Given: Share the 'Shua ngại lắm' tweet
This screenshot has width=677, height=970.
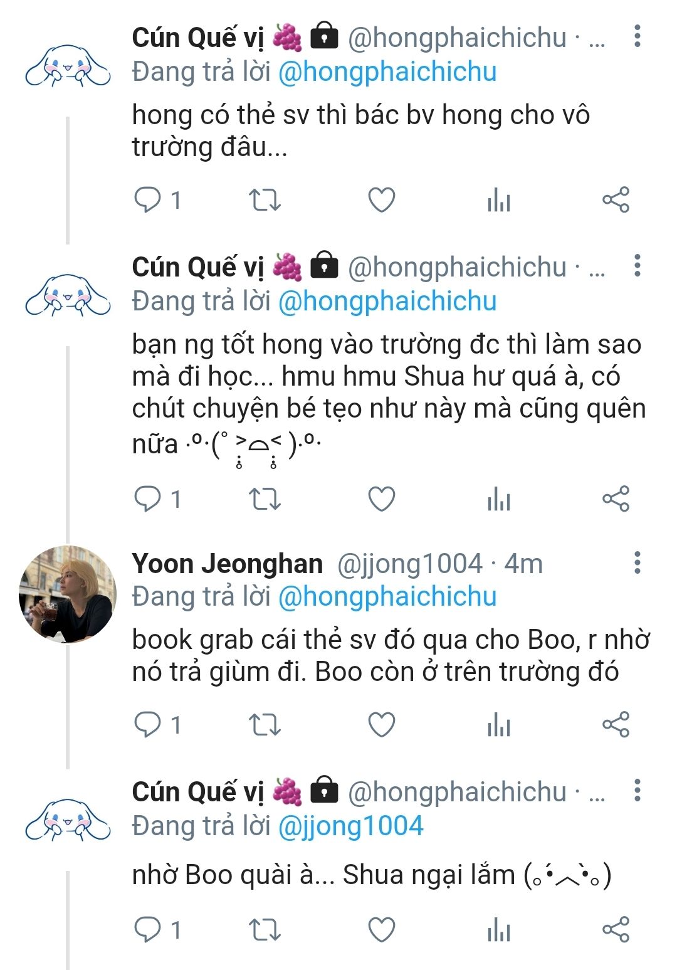Looking at the screenshot, I should tap(616, 929).
